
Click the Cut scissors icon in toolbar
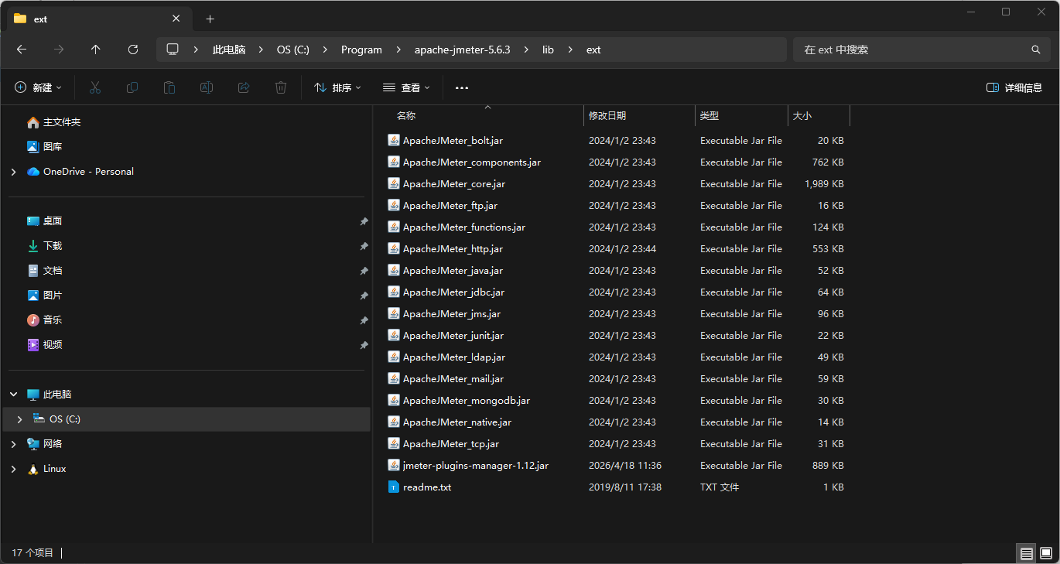coord(95,88)
